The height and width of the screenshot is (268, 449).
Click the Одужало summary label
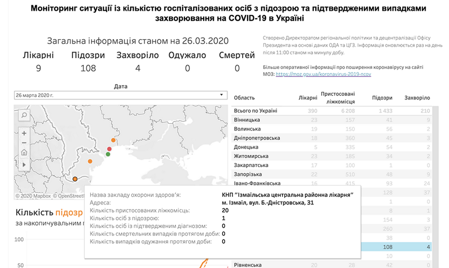coord(188,55)
